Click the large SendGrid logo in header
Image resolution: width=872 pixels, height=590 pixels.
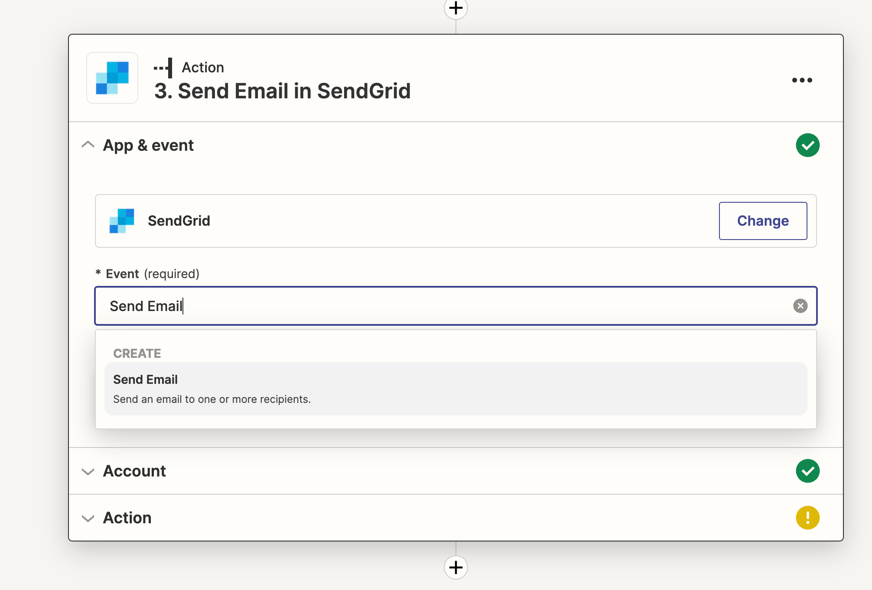point(112,78)
